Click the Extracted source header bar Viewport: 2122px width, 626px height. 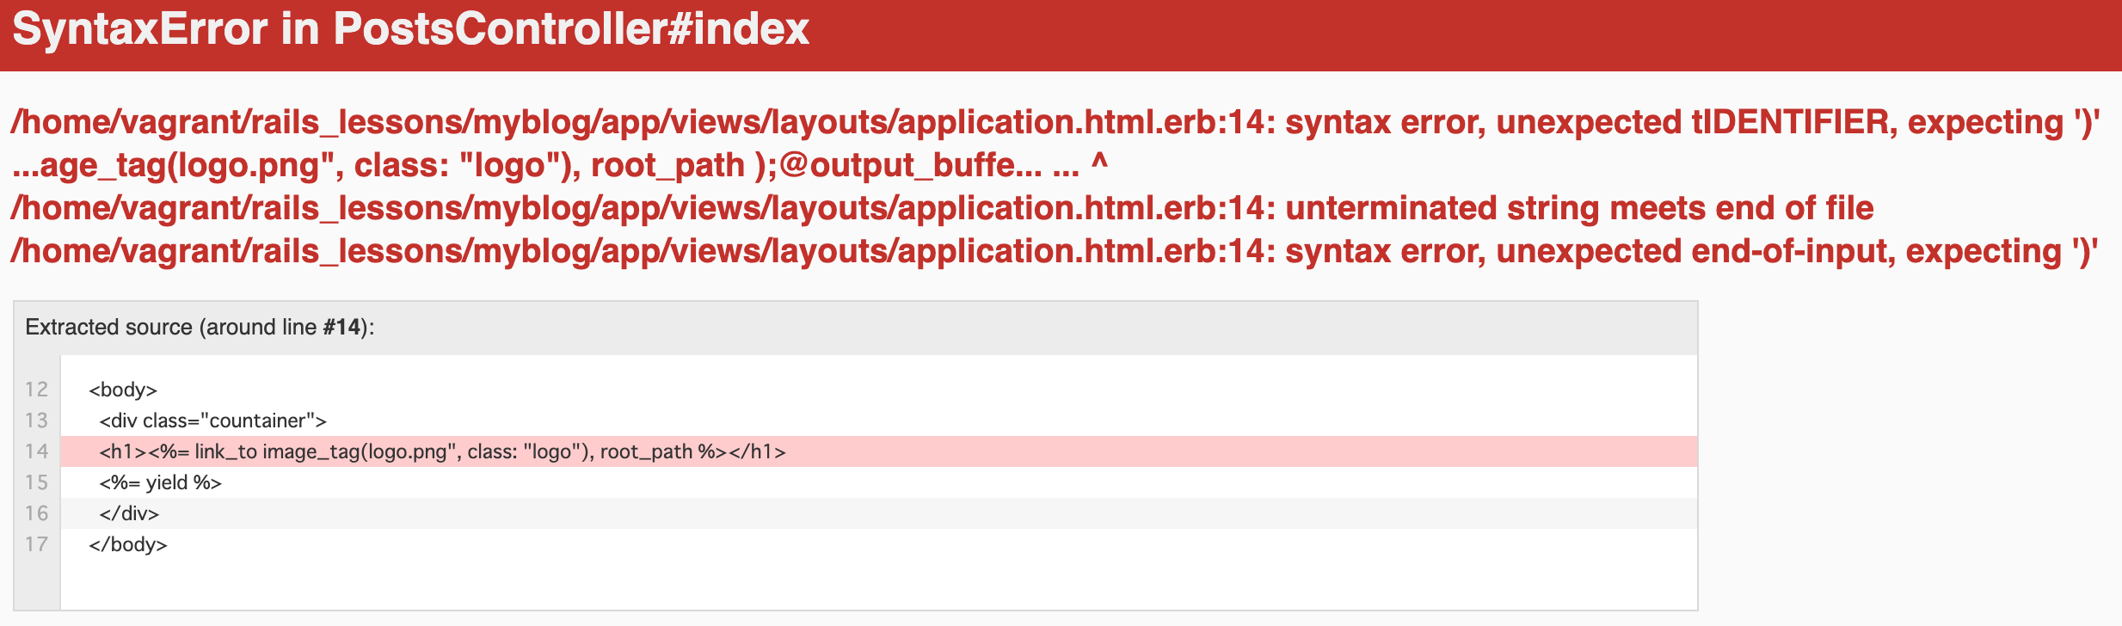[x=855, y=328]
